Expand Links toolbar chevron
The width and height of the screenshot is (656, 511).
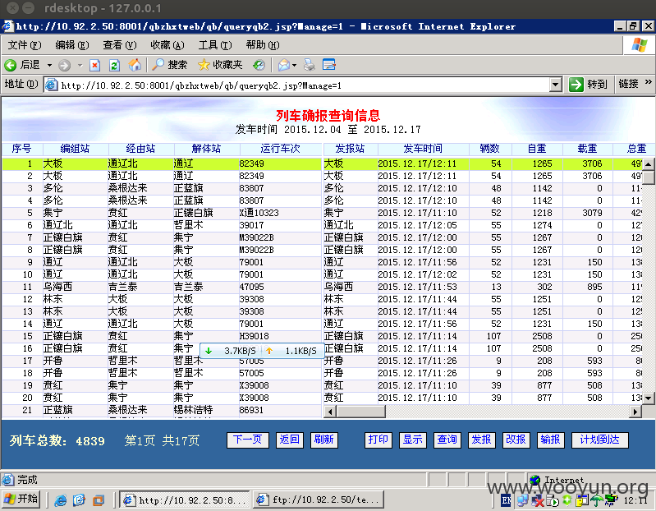coord(648,82)
